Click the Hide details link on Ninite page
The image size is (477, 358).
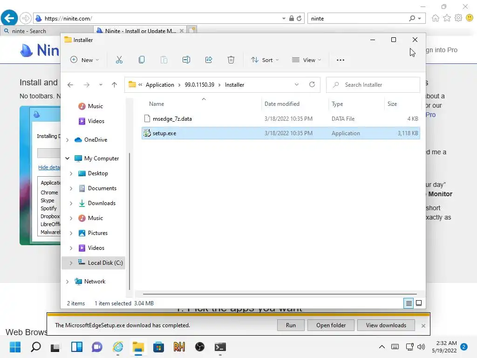tap(49, 167)
